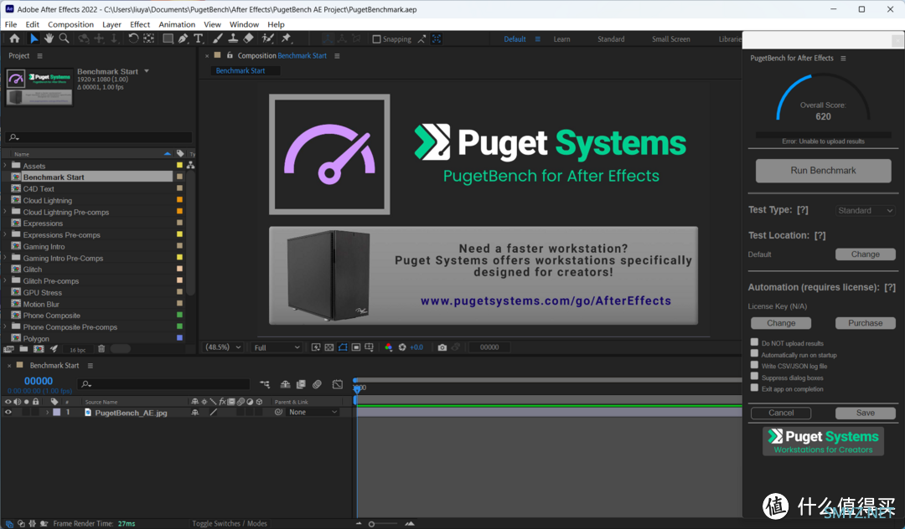Viewport: 905px width, 529px height.
Task: Open the magnification 48.5% dropdown
Action: 224,347
